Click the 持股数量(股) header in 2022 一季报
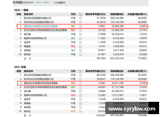 point(117,14)
